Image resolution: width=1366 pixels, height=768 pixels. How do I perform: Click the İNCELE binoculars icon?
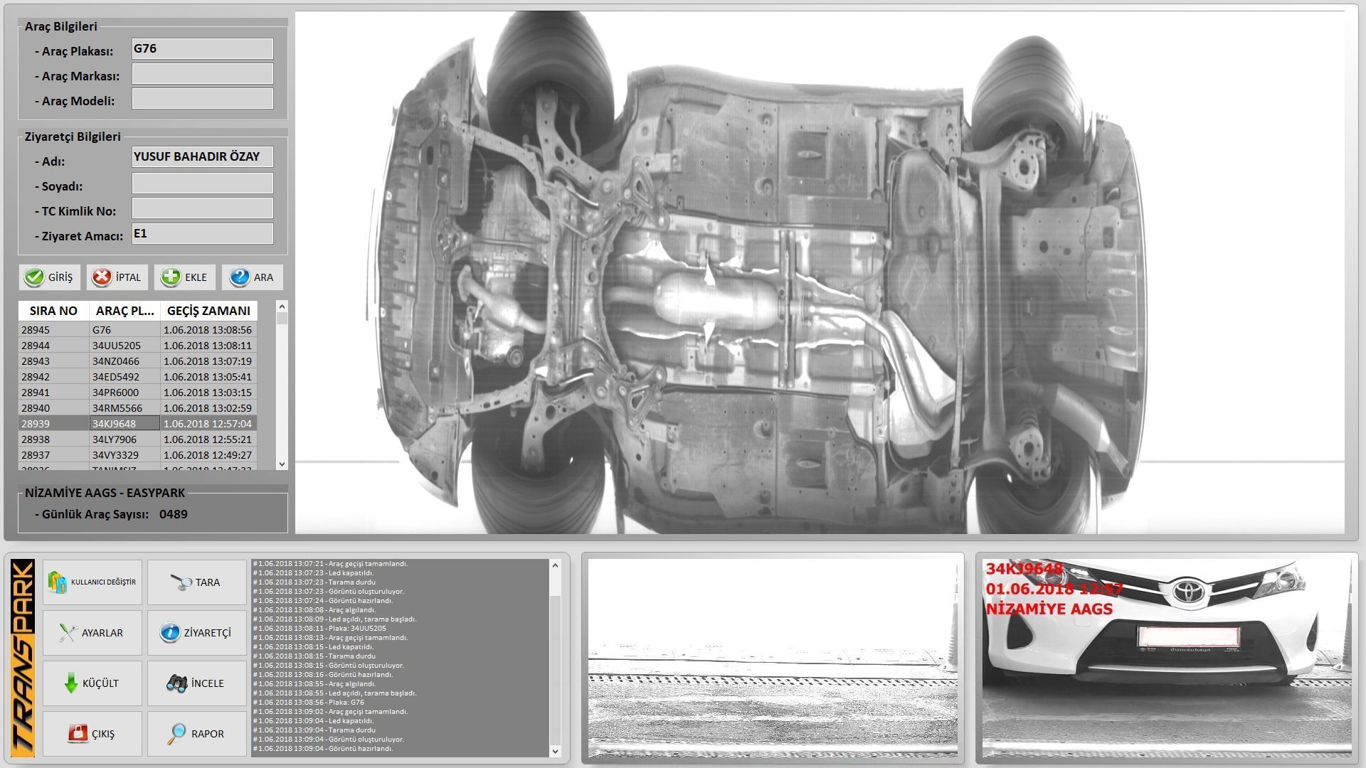pyautogui.click(x=176, y=683)
